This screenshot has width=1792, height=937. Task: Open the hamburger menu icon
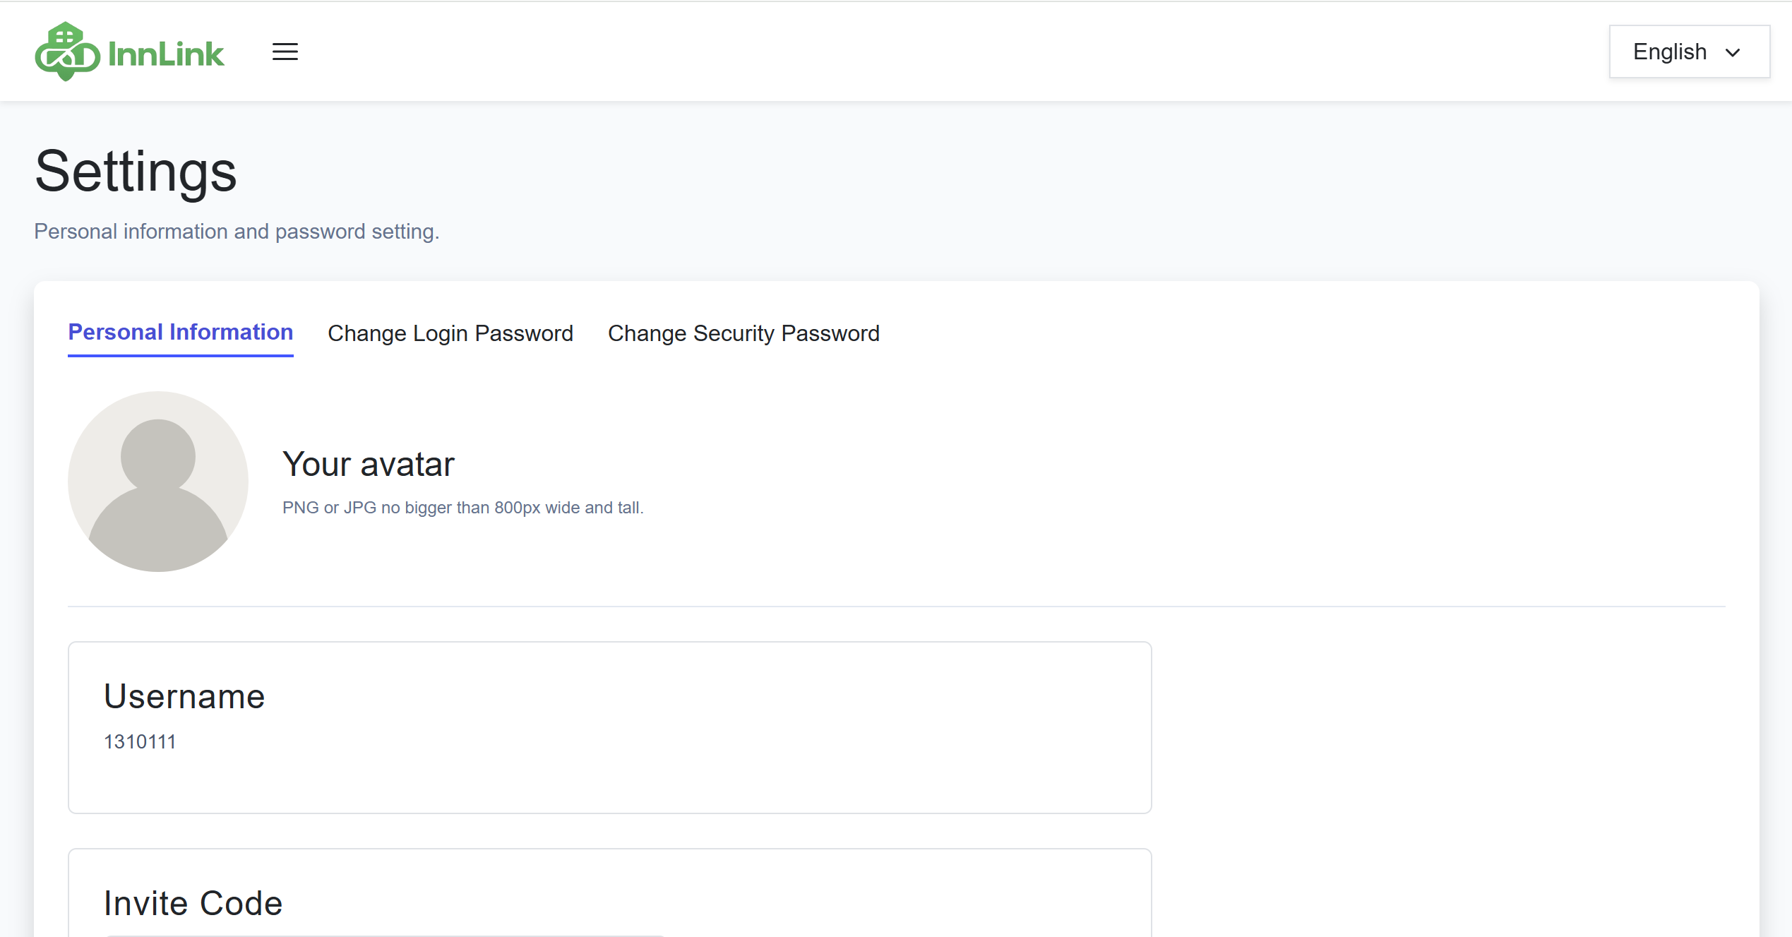pos(285,52)
